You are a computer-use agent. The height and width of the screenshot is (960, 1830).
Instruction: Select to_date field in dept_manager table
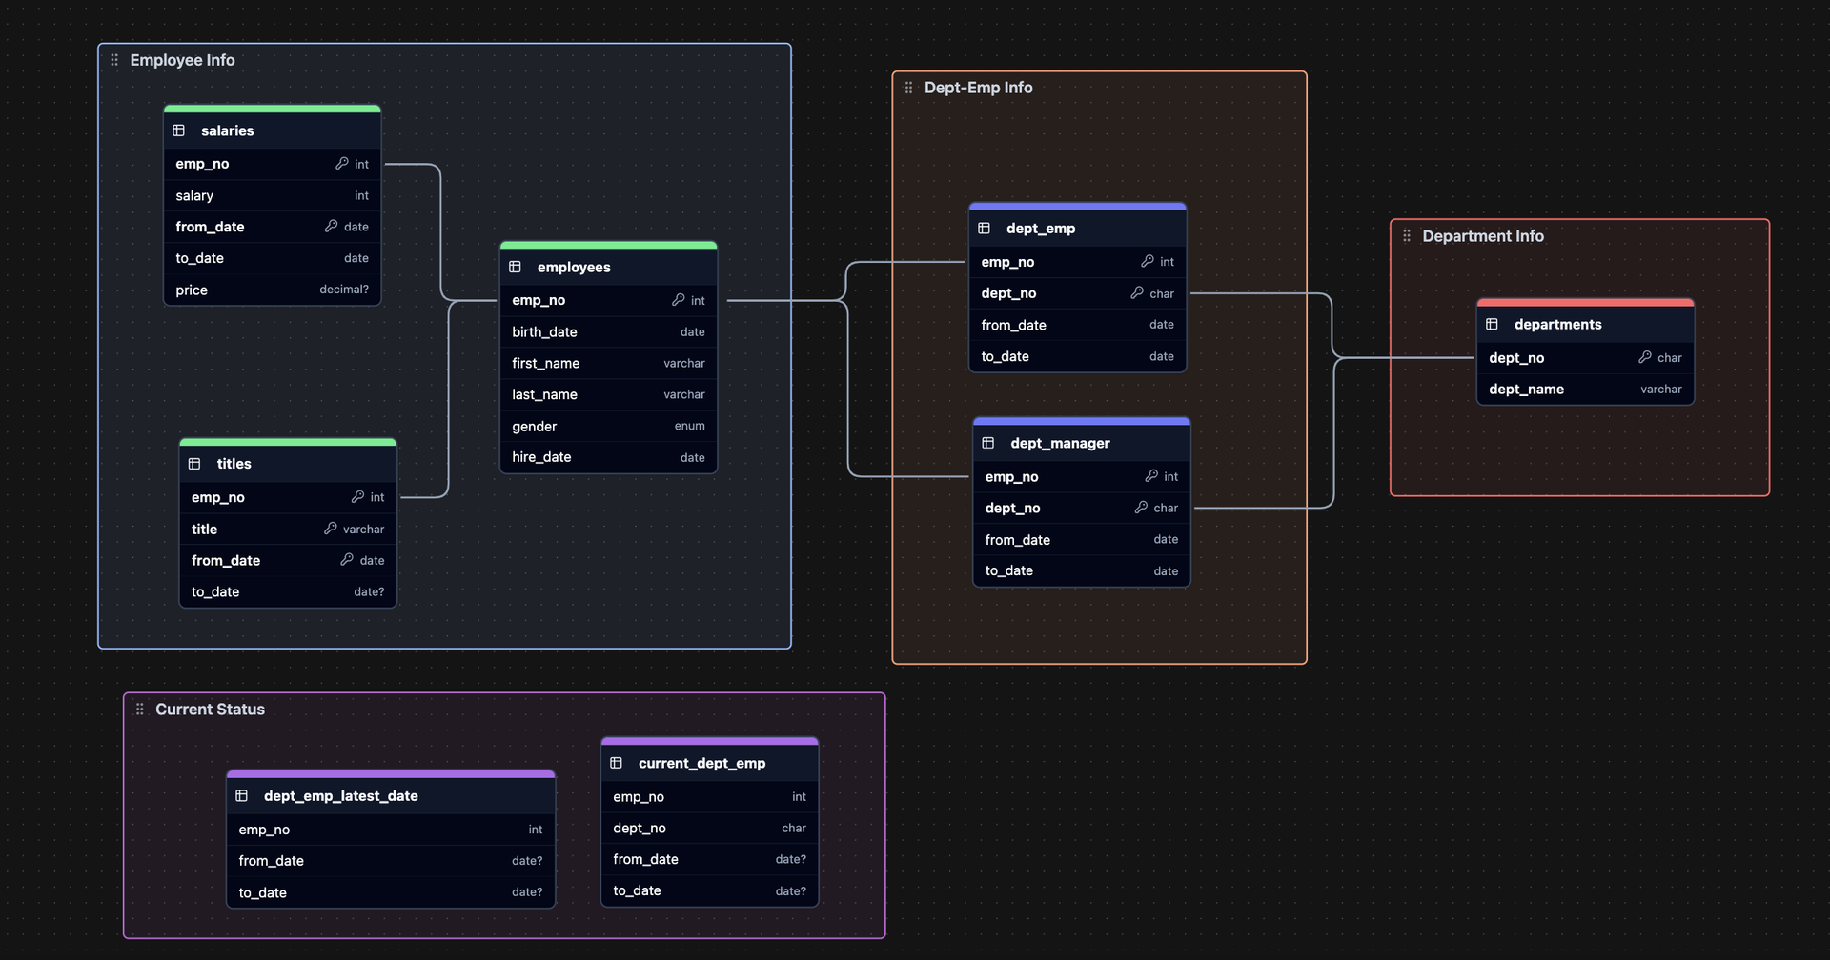[x=1082, y=570]
